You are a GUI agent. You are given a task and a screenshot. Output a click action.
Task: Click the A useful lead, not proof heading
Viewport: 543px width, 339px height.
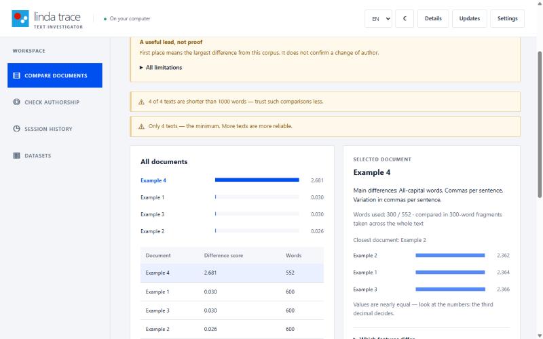(x=171, y=42)
